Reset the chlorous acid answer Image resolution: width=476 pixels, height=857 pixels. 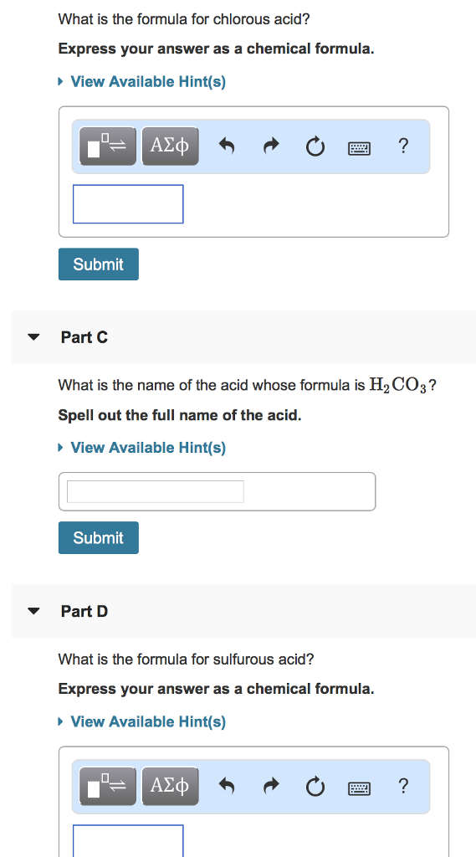(x=315, y=146)
